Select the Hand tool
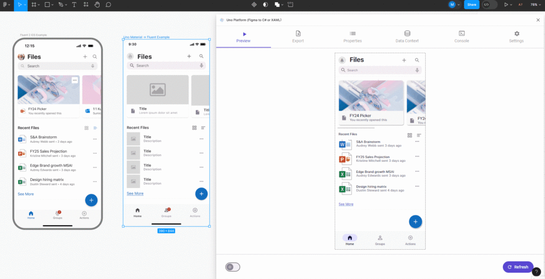545x279 pixels. pos(97,4)
